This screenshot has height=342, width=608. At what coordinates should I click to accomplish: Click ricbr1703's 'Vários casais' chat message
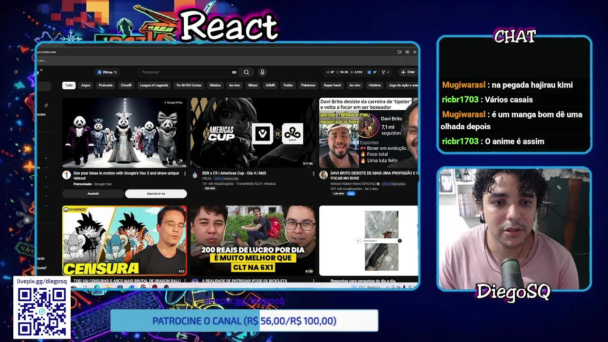(x=487, y=100)
